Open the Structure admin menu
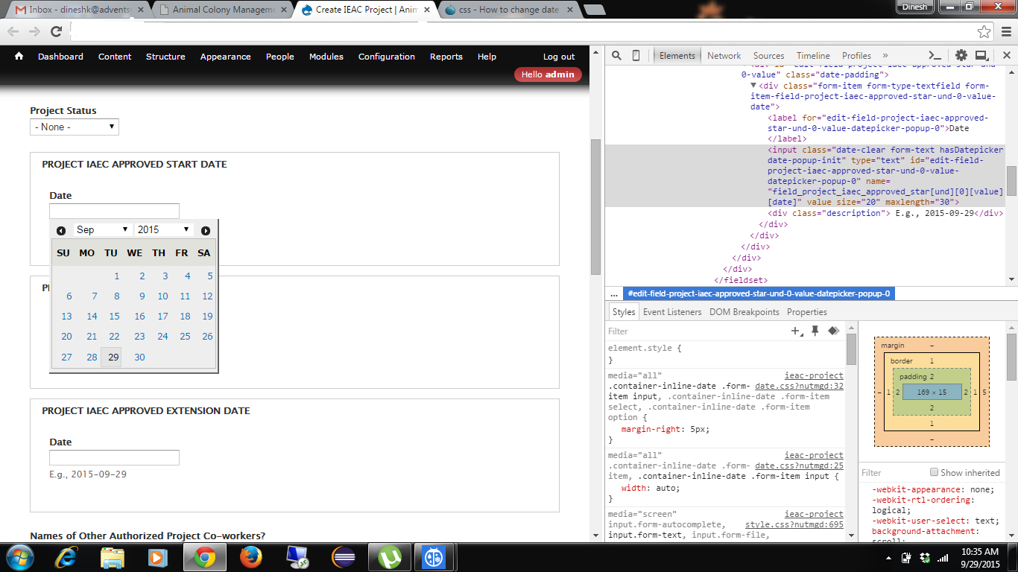This screenshot has width=1018, height=572. (x=165, y=57)
